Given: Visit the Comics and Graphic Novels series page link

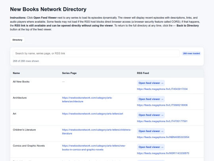Looking at the screenshot, I should point(94,147).
